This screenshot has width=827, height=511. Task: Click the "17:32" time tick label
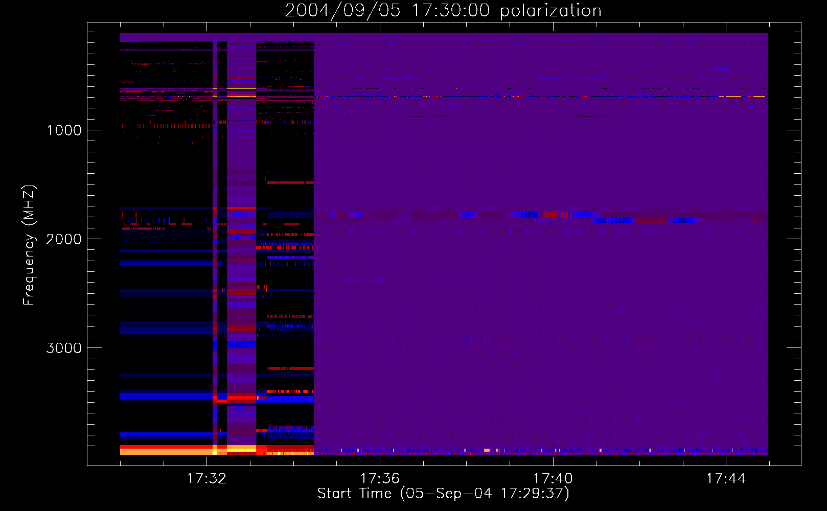pyautogui.click(x=206, y=479)
